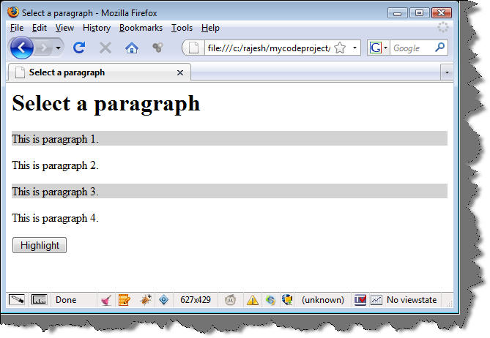The height and width of the screenshot is (338, 490).
Task: Open the back/forward history dropdown arrow
Action: [58, 48]
